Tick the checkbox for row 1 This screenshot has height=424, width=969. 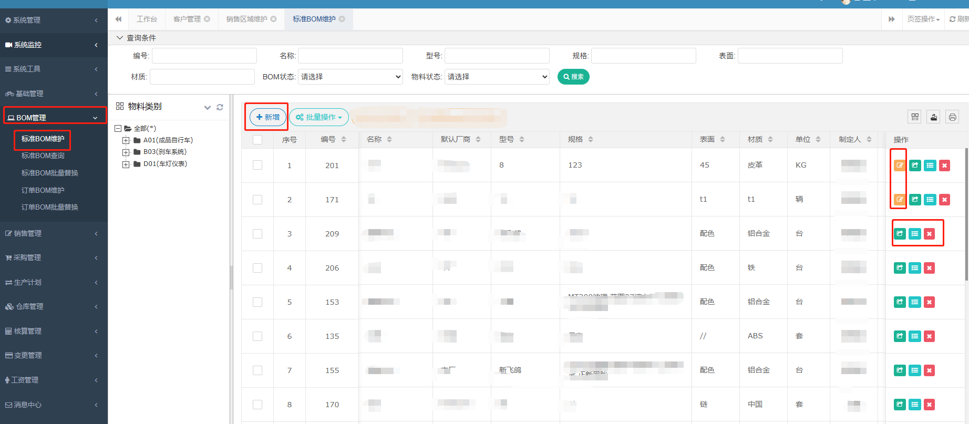[257, 166]
